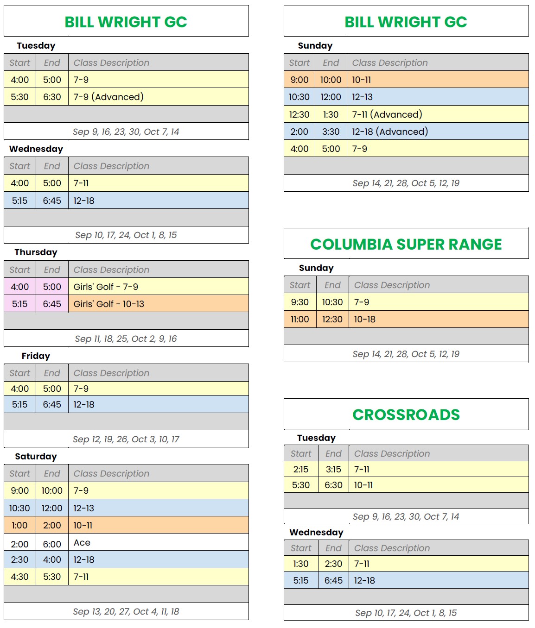The height and width of the screenshot is (628, 535).
Task: Click the 1:30 start time on Crossroads Wednesday
Action: (x=300, y=564)
